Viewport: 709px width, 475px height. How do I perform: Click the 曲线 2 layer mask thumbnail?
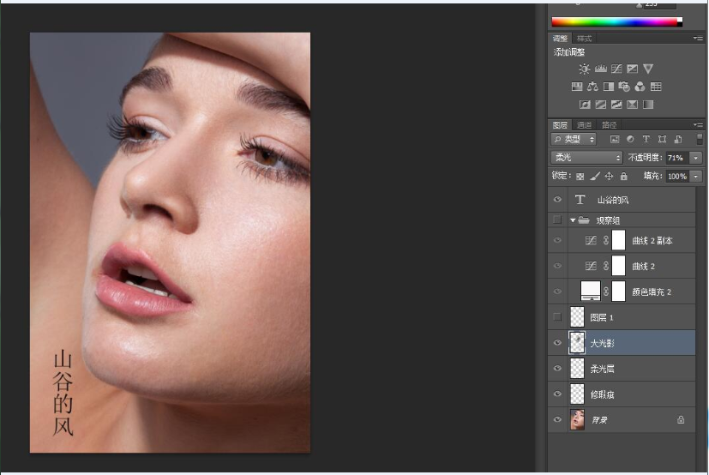[618, 266]
